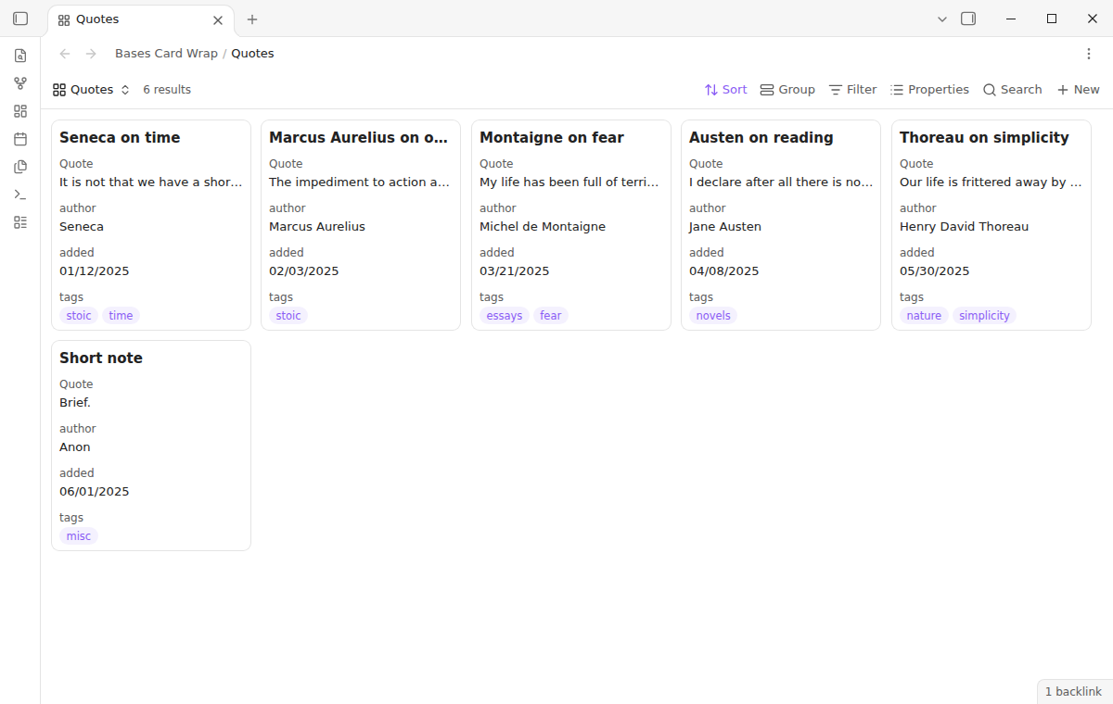1113x704 pixels.
Task: Open the Properties menu
Action: [929, 90]
